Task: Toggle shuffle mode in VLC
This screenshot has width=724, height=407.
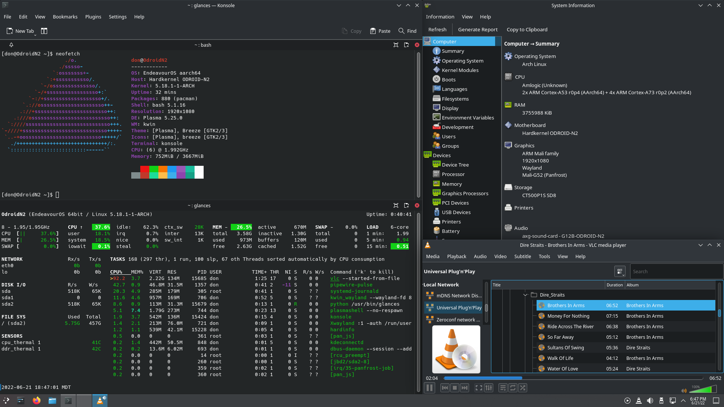Action: (x=523, y=388)
